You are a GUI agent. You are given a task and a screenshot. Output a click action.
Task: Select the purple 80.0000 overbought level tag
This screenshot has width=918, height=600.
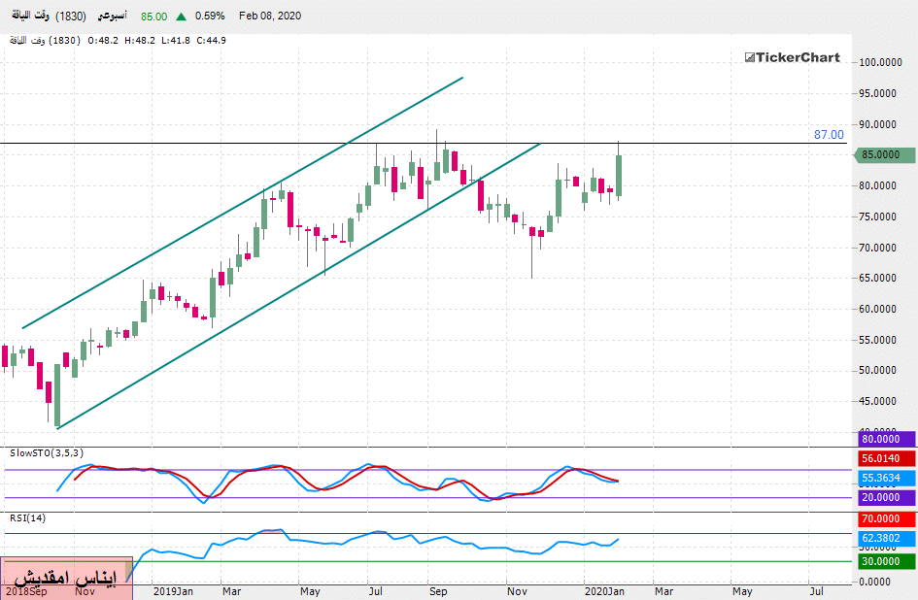(885, 439)
